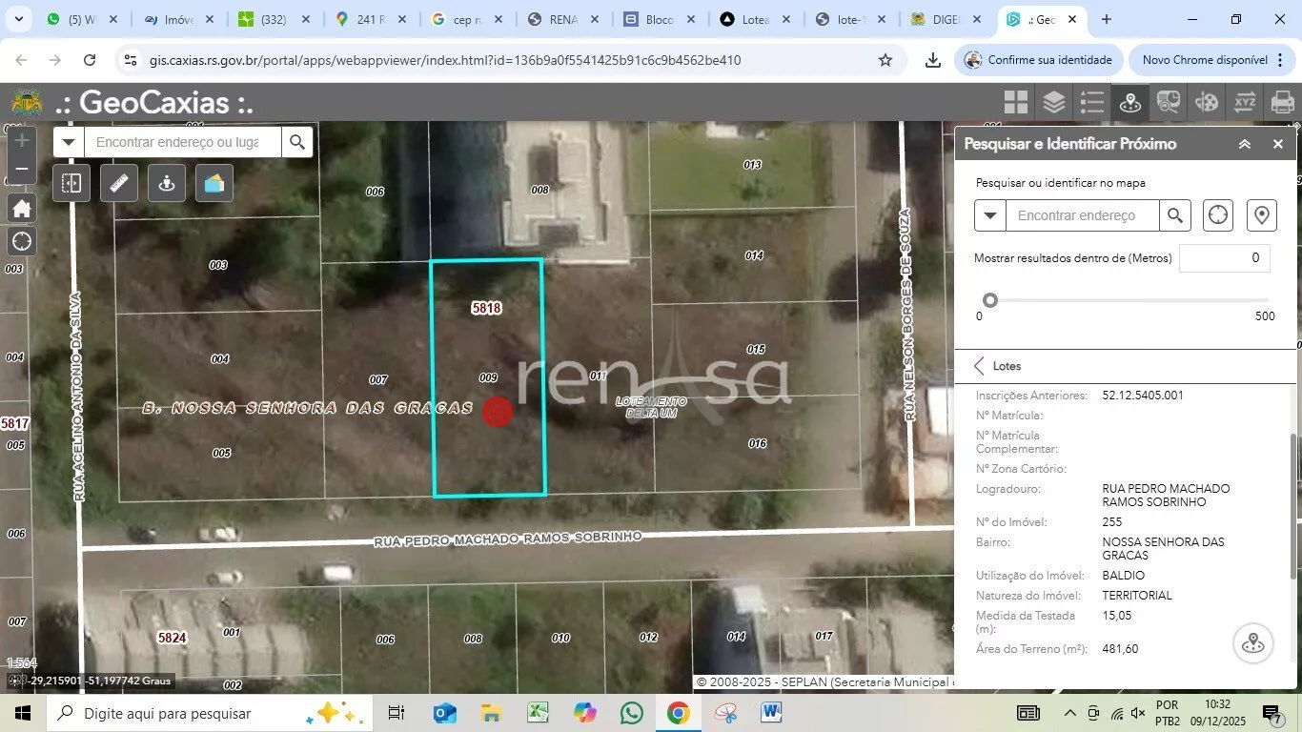Open the layer list stack icon
The height and width of the screenshot is (732, 1302).
click(1053, 102)
